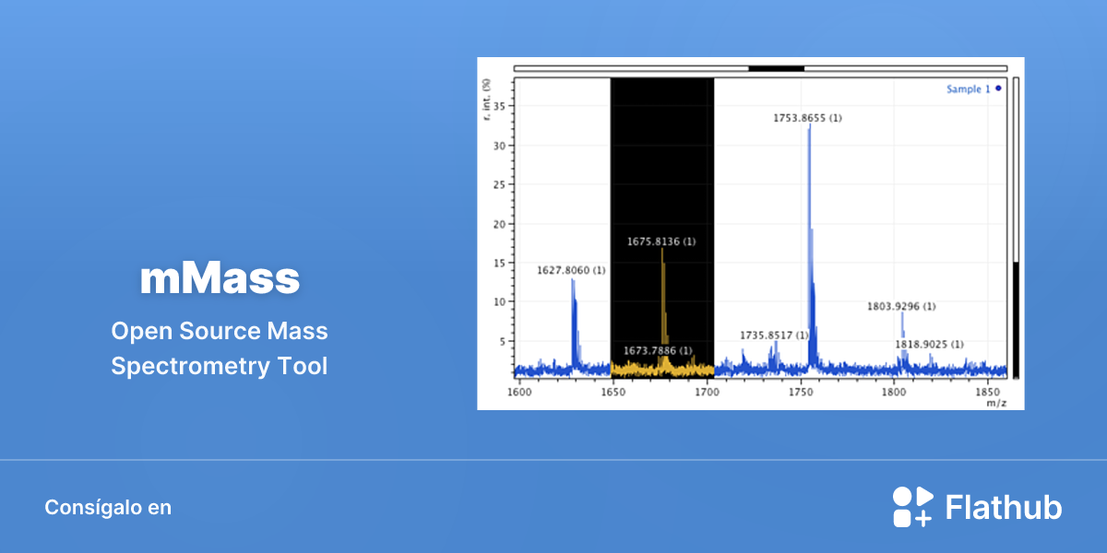Screen dimensions: 1107x553
Task: Click the black horizontal scrollbar thumb above spectrum
Action: (776, 68)
